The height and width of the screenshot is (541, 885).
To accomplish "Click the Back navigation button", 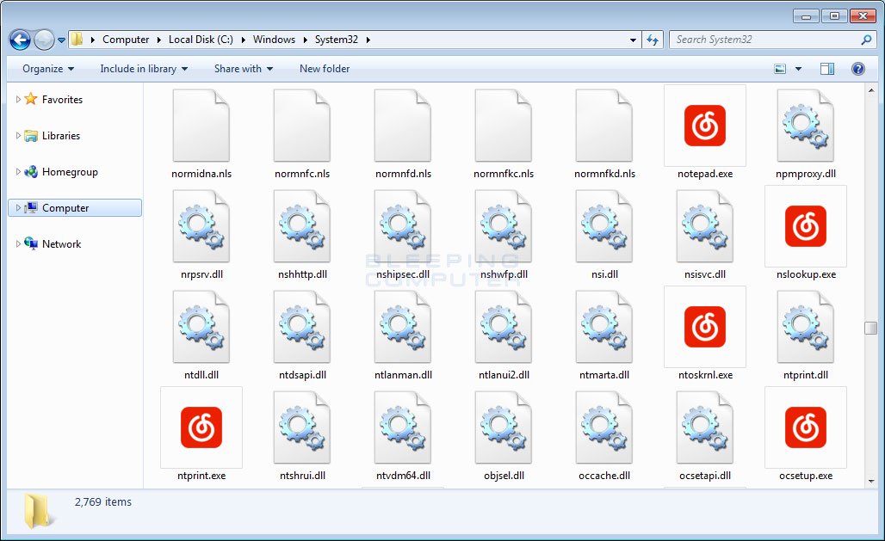I will 19,40.
